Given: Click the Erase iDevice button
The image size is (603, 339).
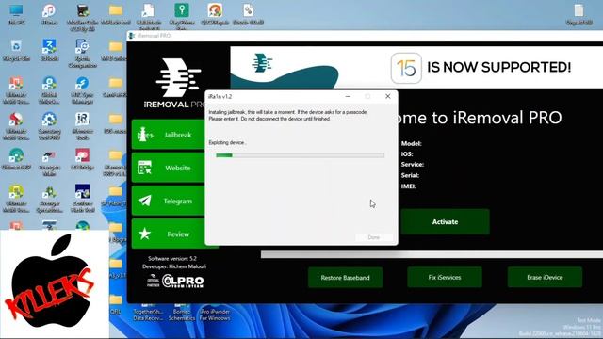Looking at the screenshot, I should pos(545,277).
